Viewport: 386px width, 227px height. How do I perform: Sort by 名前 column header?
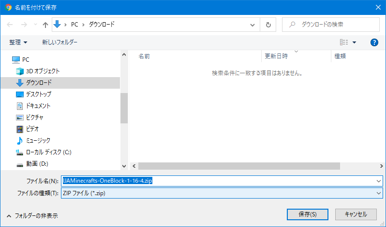(x=144, y=56)
